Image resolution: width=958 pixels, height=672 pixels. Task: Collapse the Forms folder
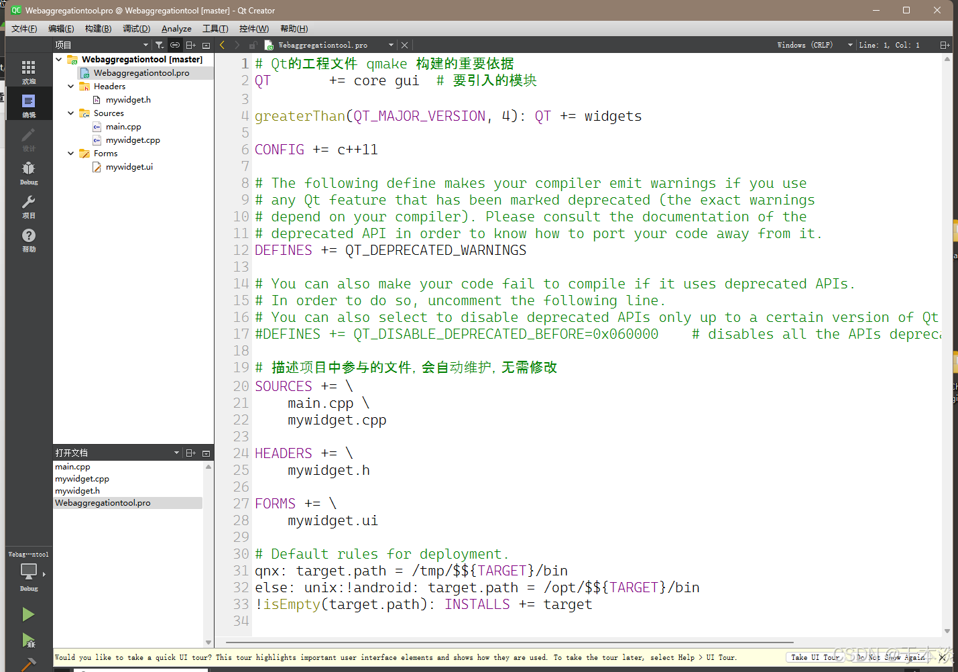click(x=71, y=153)
